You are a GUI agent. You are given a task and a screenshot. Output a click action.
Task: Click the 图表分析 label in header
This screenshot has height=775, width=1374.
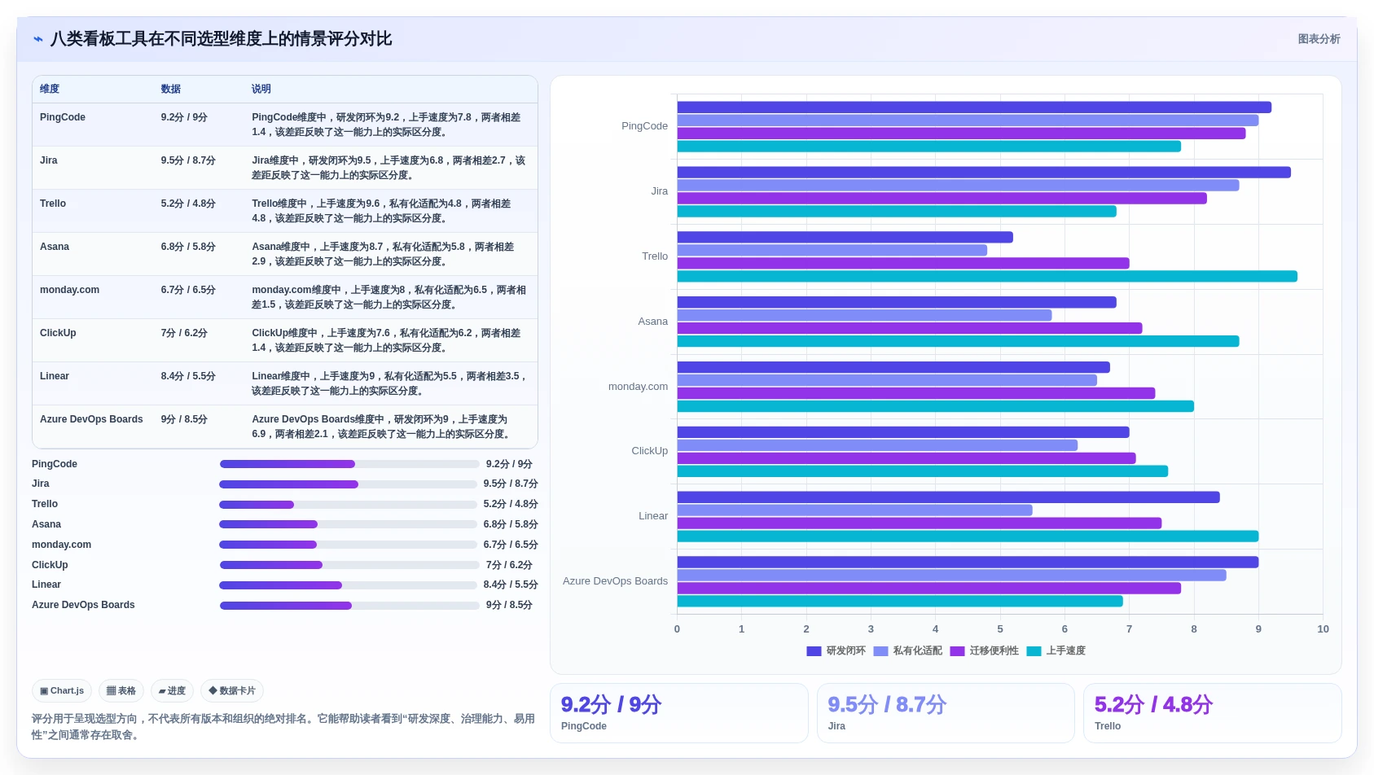pyautogui.click(x=1319, y=39)
